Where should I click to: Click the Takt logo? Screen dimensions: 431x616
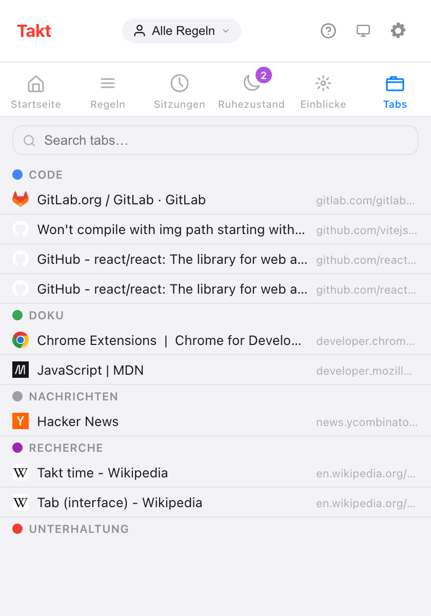(34, 31)
